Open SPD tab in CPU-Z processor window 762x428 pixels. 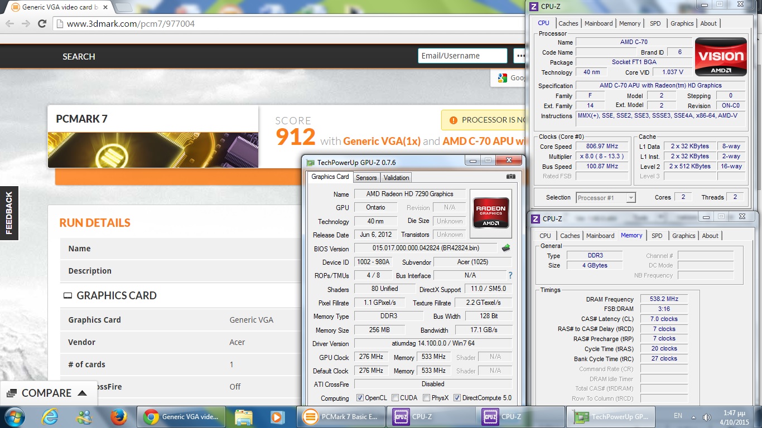coord(655,23)
